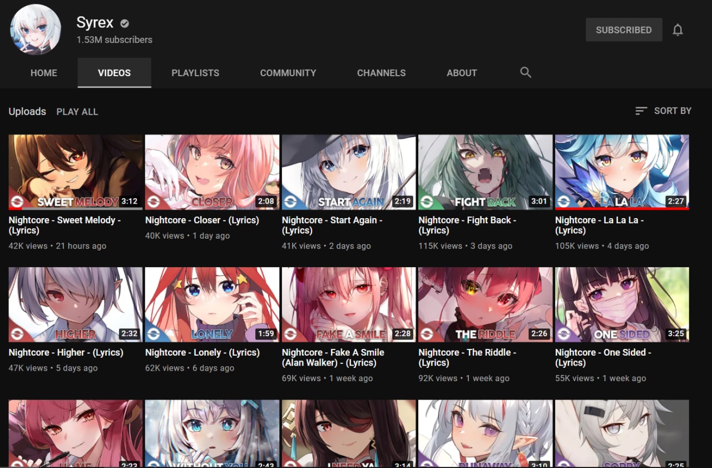
Task: Click channel logo on Sweet Melody thumbnail
Action: pos(17,201)
